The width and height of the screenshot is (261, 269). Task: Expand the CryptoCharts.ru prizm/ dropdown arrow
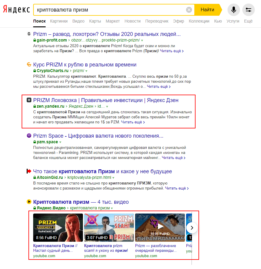click(87, 71)
